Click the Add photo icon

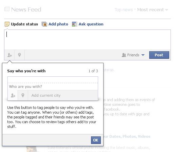(x=44, y=24)
